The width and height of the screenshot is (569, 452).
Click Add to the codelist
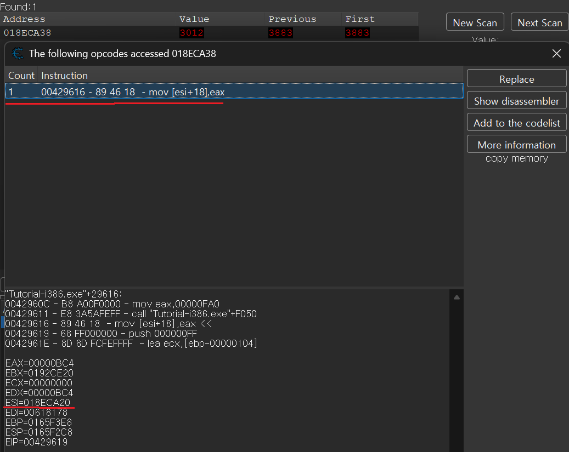[516, 123]
